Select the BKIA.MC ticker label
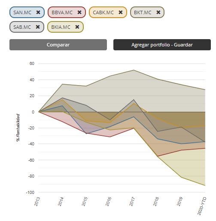Viewport: 216px width, 221px height. [x=61, y=27]
